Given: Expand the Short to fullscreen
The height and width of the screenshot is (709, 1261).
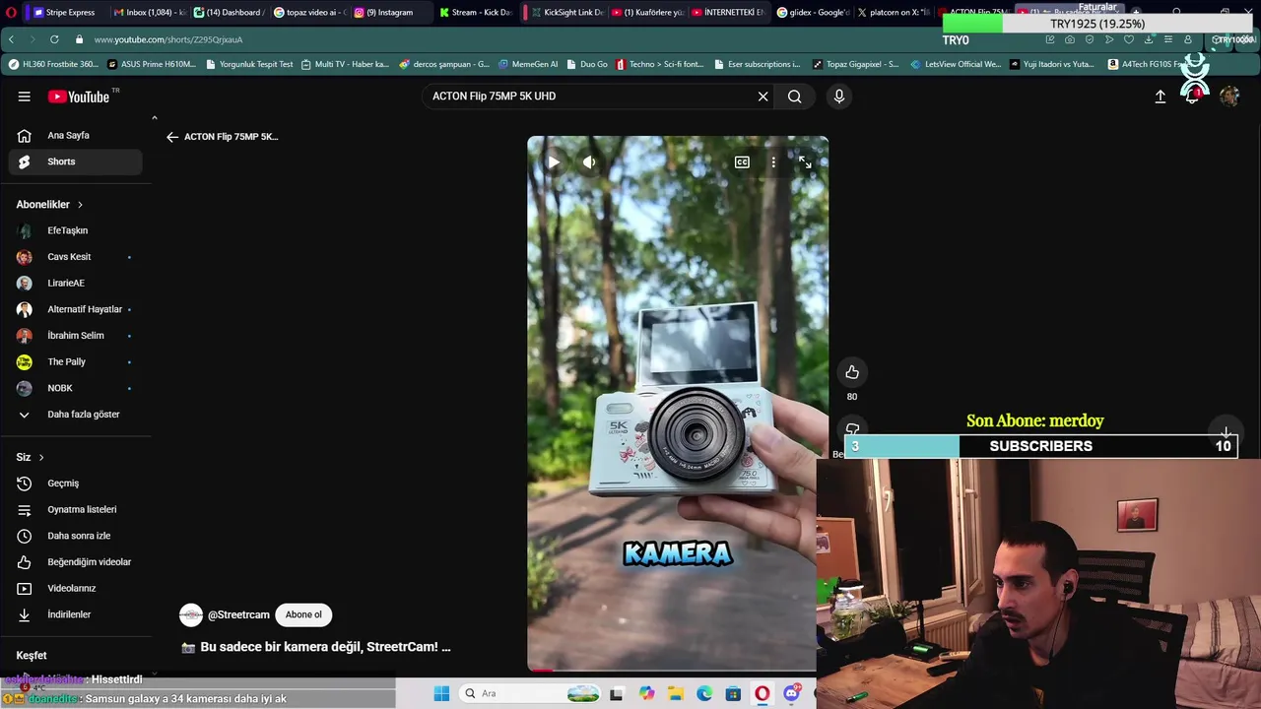Looking at the screenshot, I should (x=805, y=162).
